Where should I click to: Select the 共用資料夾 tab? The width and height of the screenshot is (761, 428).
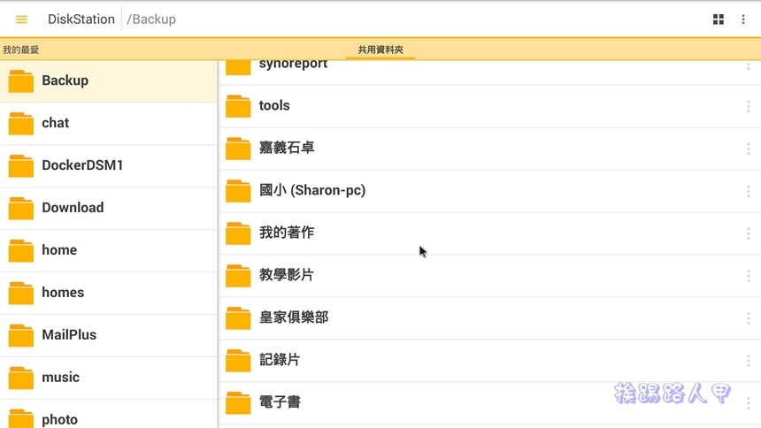tap(380, 50)
